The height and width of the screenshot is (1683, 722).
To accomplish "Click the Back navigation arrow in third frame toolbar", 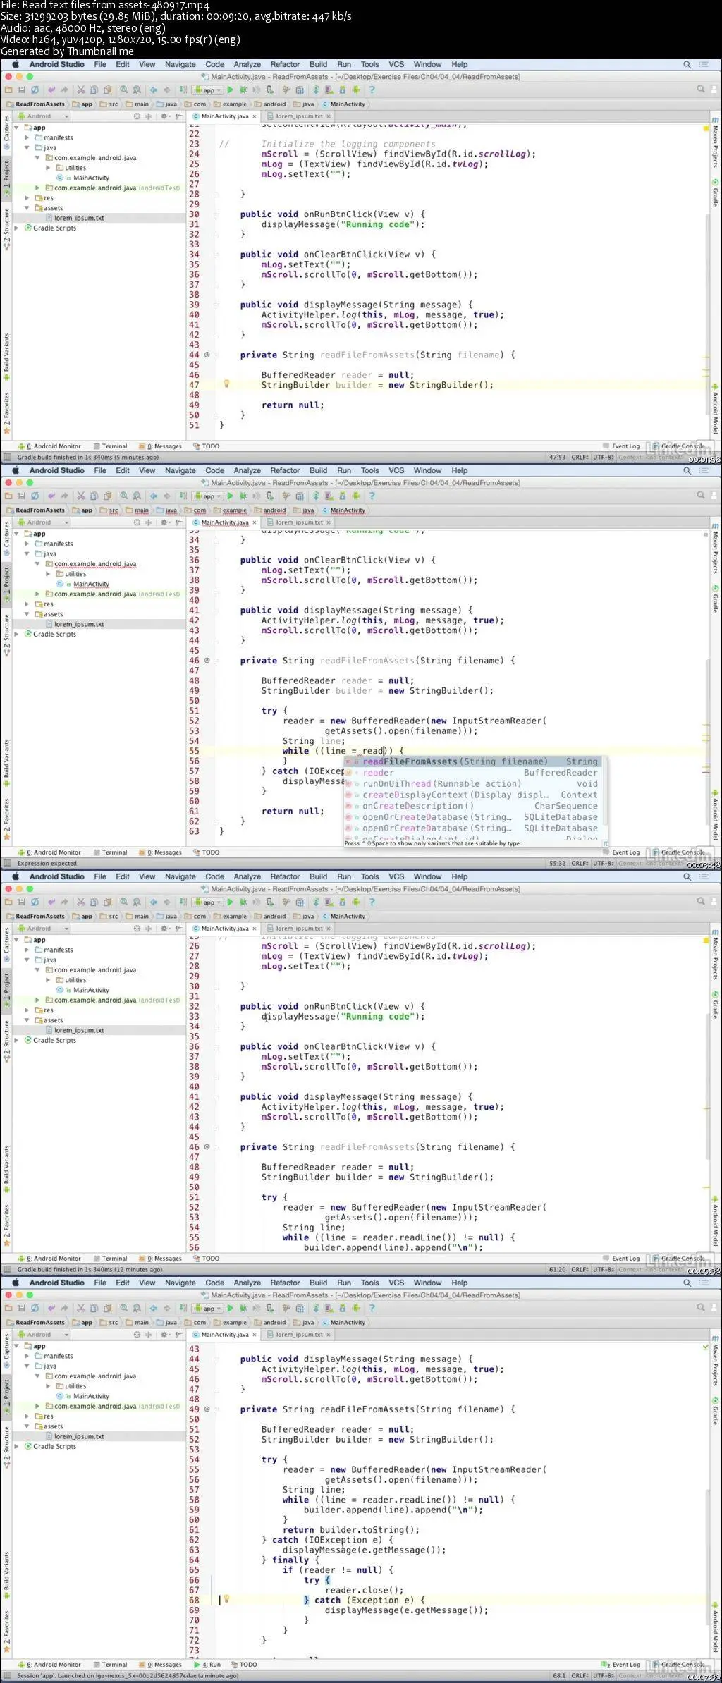I will click(x=153, y=902).
